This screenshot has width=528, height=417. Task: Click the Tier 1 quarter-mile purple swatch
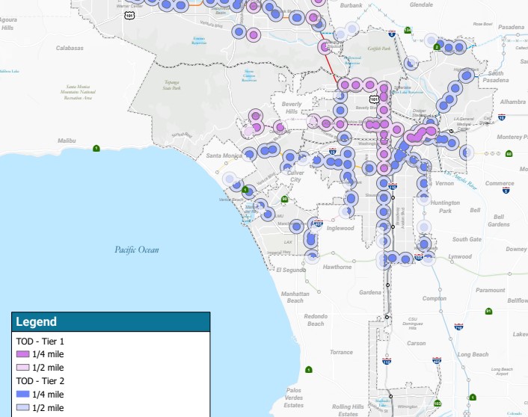click(22, 353)
